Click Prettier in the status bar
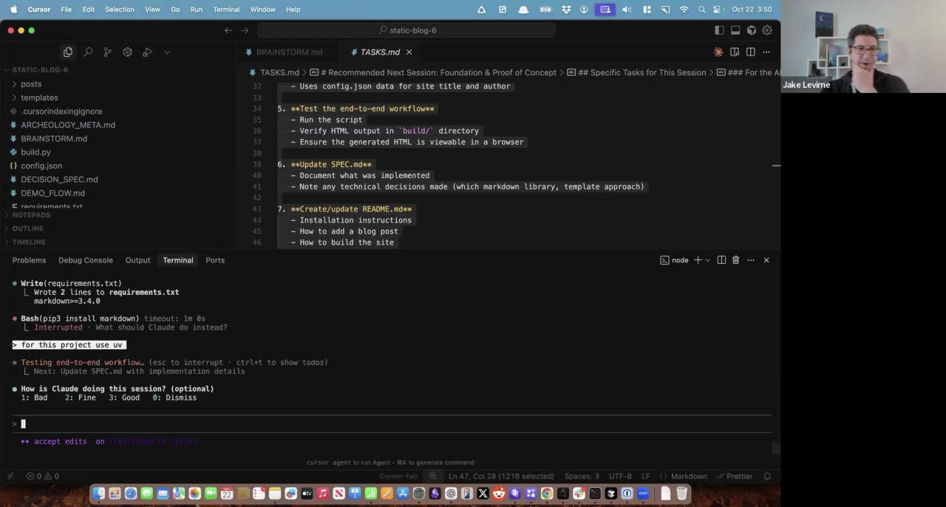The height and width of the screenshot is (507, 946). pos(739,476)
